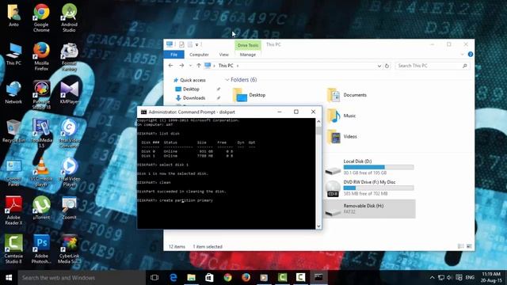507x285 pixels.
Task: Click the Windows Start button
Action: click(x=9, y=278)
